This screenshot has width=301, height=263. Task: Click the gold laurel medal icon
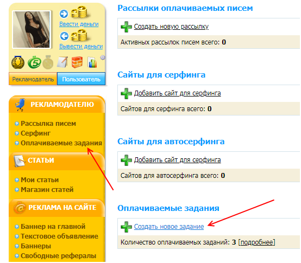[18, 62]
